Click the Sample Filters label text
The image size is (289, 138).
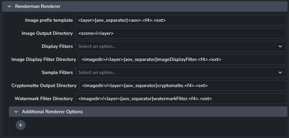[x=57, y=72]
